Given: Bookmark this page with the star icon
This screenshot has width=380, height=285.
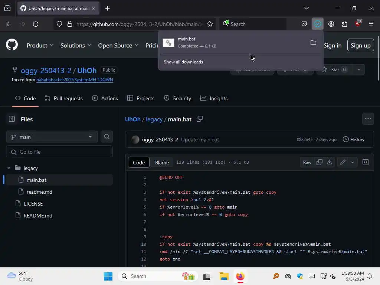Looking at the screenshot, I should coord(210,24).
